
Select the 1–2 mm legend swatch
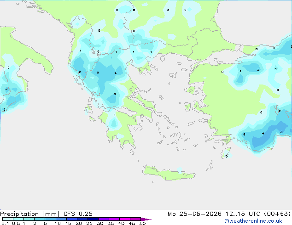(x=29, y=219)
